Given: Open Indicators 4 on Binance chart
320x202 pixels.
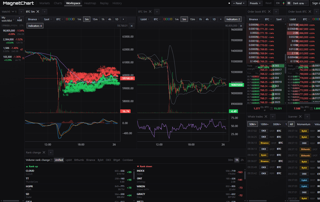Looking at the screenshot, I should pyautogui.click(x=35, y=26).
